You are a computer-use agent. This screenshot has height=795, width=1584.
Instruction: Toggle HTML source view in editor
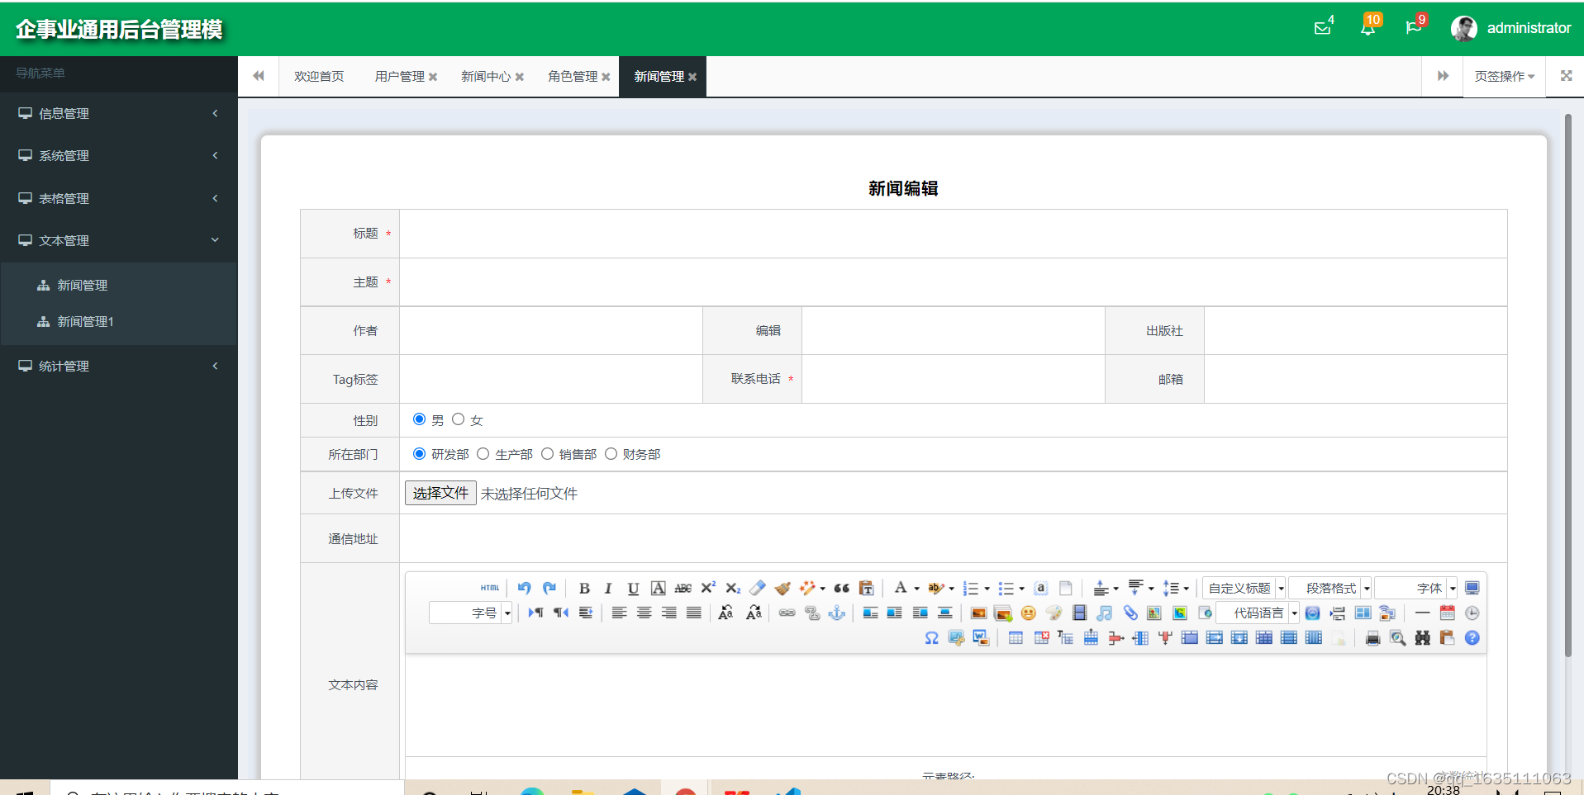point(490,588)
